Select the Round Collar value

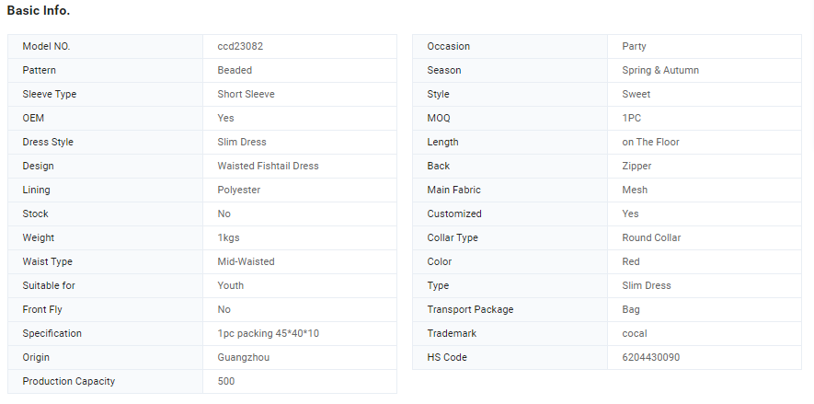pos(651,237)
